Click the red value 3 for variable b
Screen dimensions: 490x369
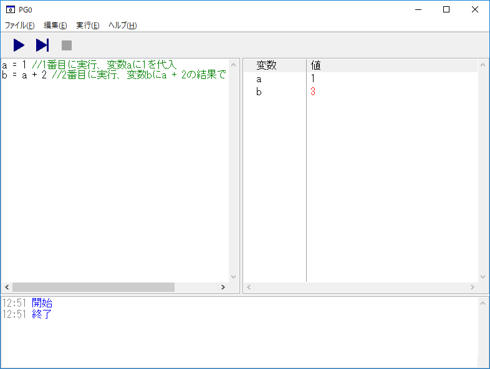pyautogui.click(x=313, y=91)
